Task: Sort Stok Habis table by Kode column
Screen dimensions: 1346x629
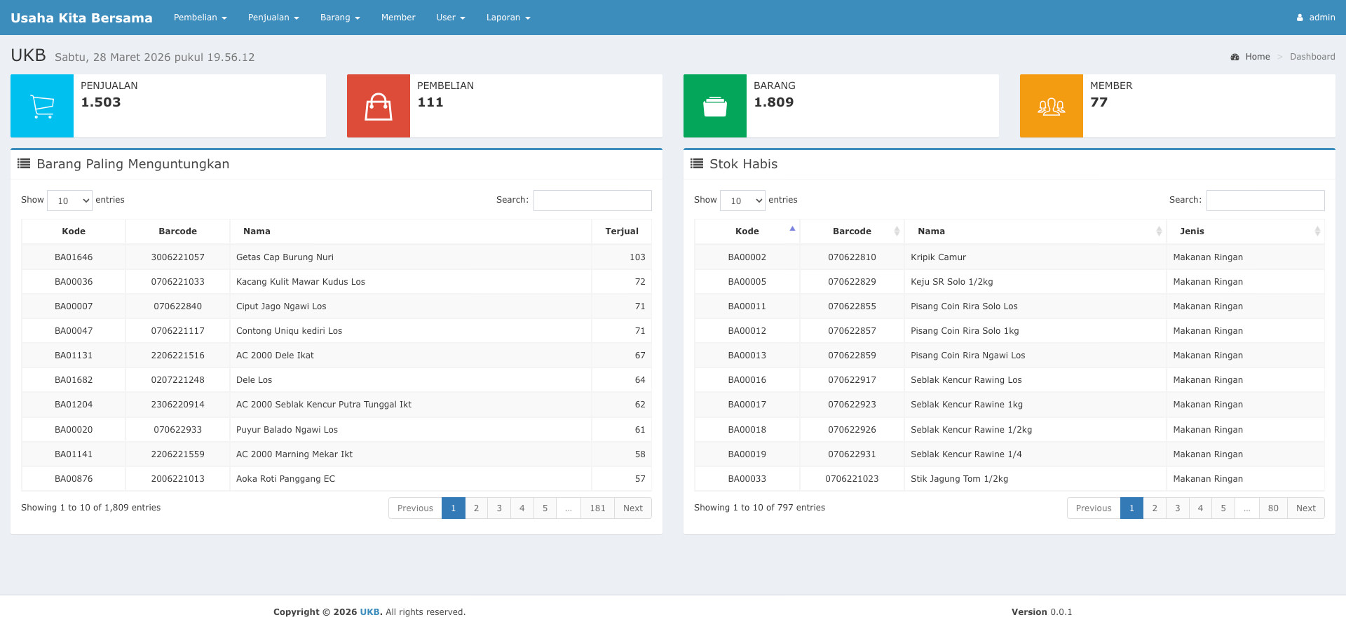Action: 747,231
